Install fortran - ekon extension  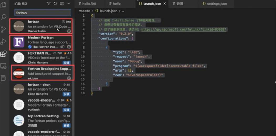click(66, 94)
